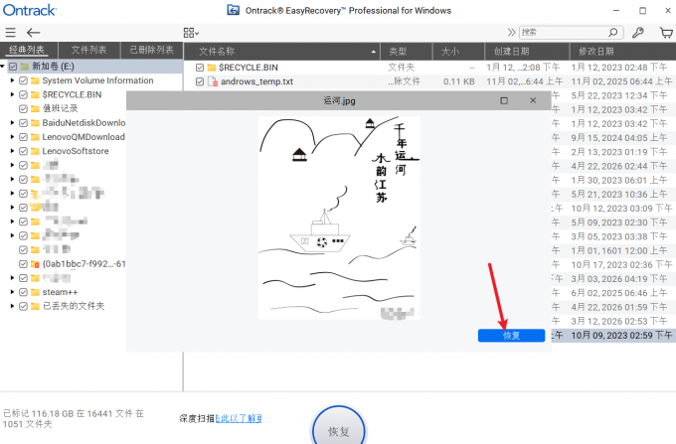Select {0ab1bbc7-f992 tree item label
This screenshot has width=676, height=444.
pos(84,264)
